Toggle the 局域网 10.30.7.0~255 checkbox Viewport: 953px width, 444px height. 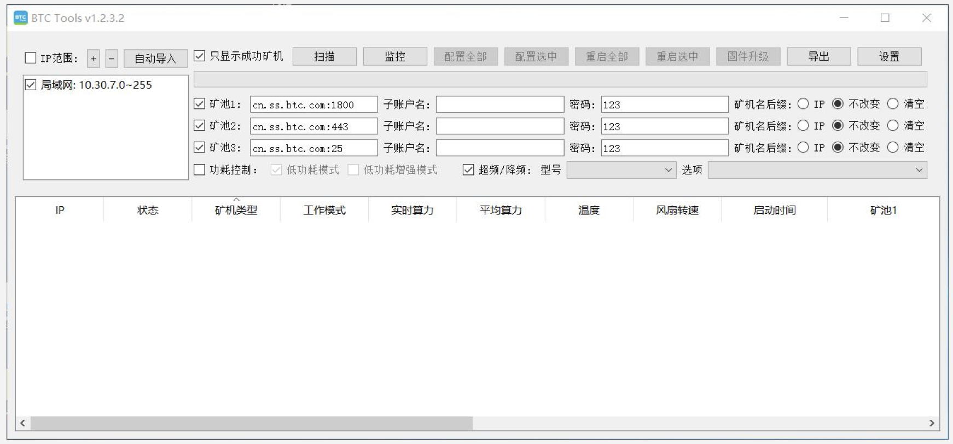click(x=31, y=85)
